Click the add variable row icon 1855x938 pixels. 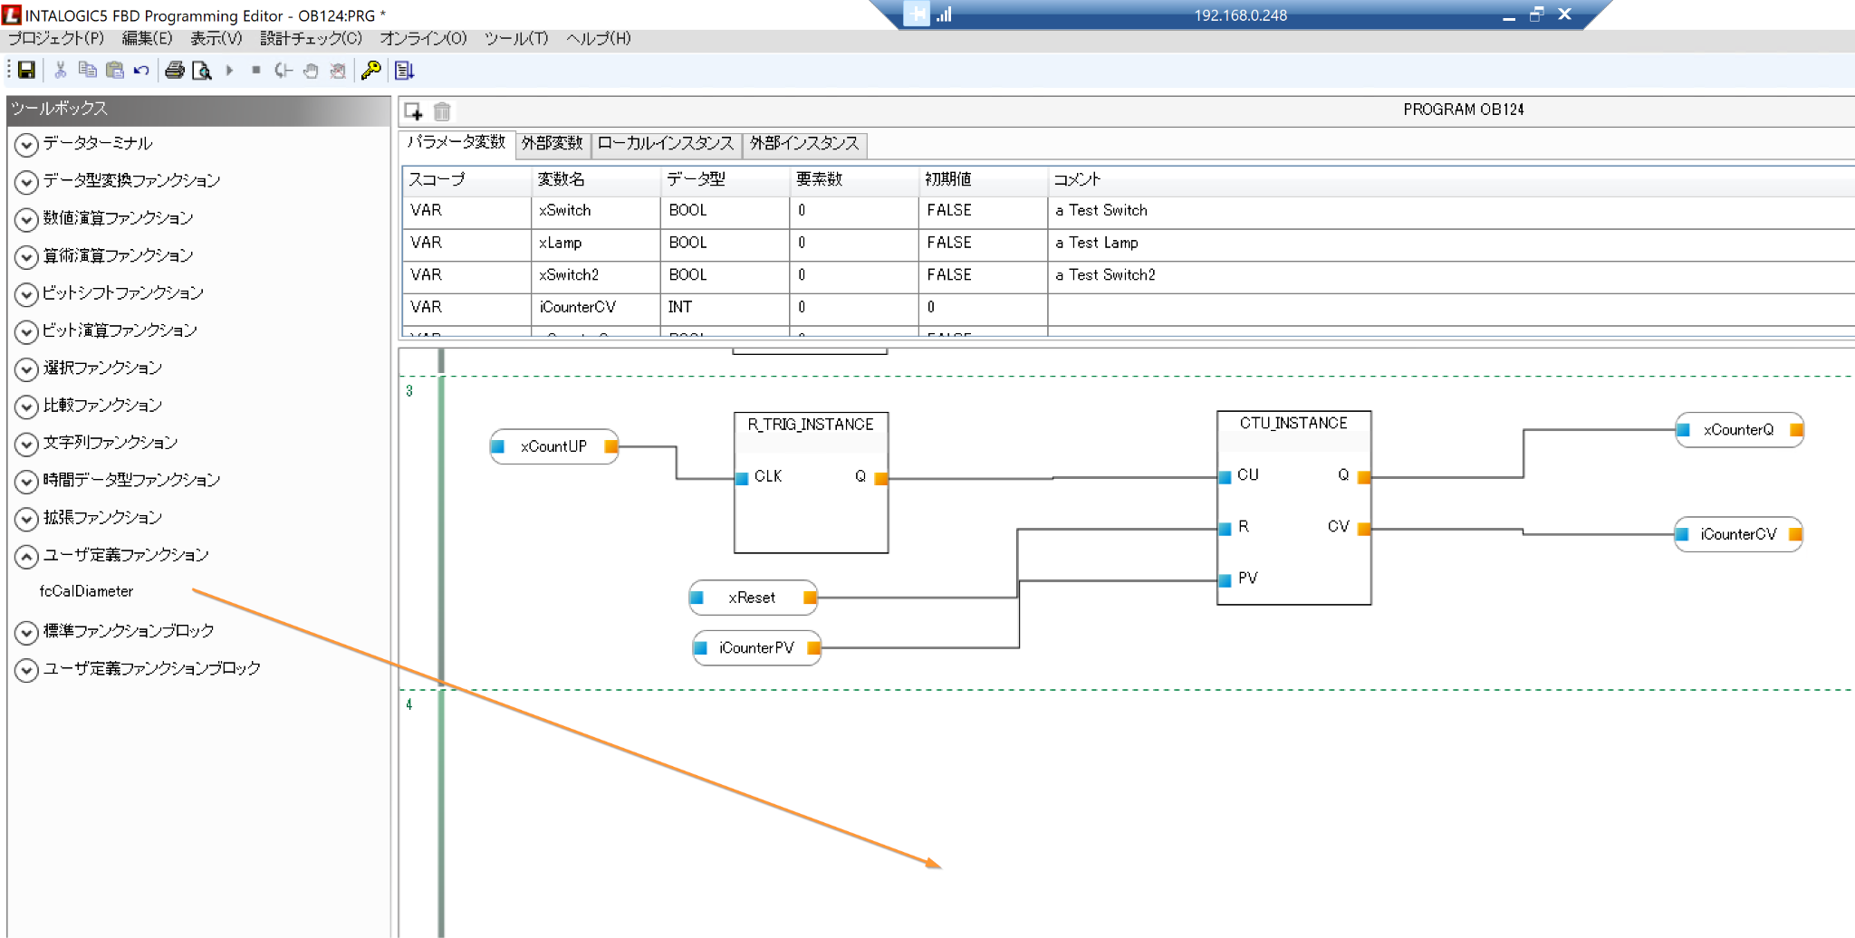[x=414, y=111]
